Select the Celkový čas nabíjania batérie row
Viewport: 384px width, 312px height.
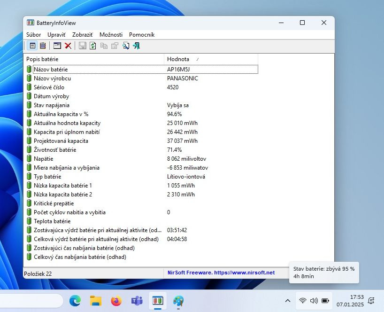point(142,257)
